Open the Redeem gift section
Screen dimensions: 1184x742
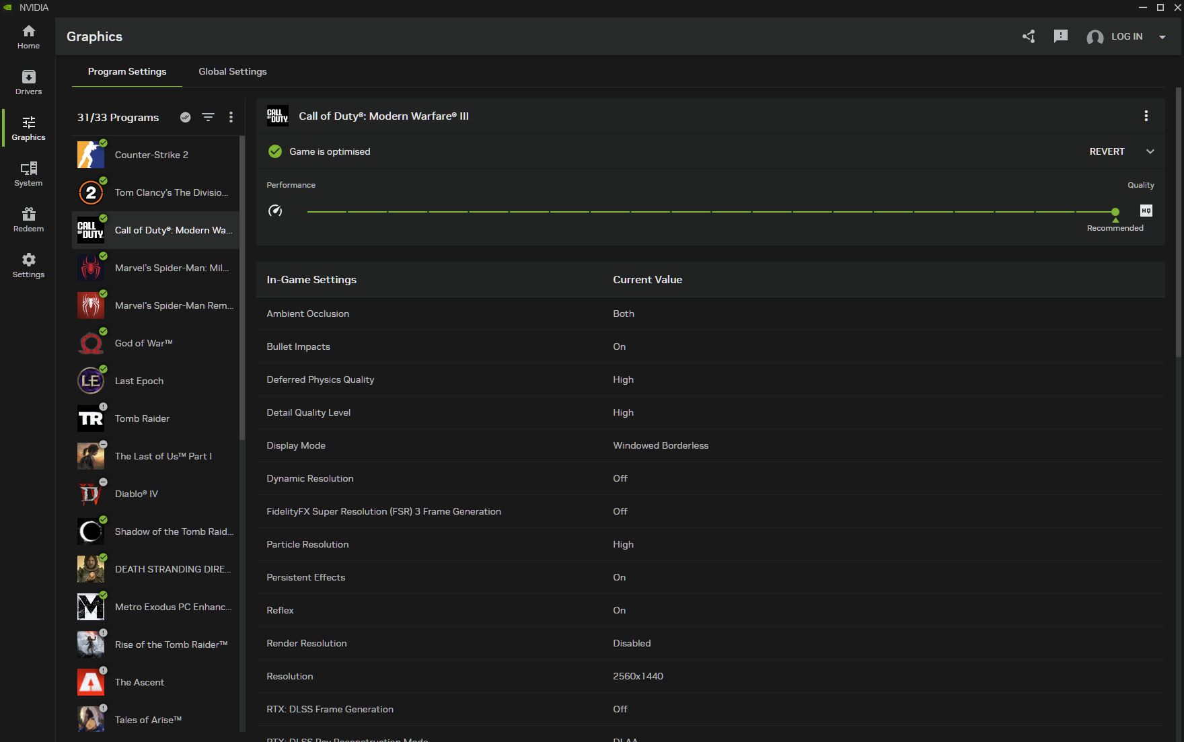[28, 220]
